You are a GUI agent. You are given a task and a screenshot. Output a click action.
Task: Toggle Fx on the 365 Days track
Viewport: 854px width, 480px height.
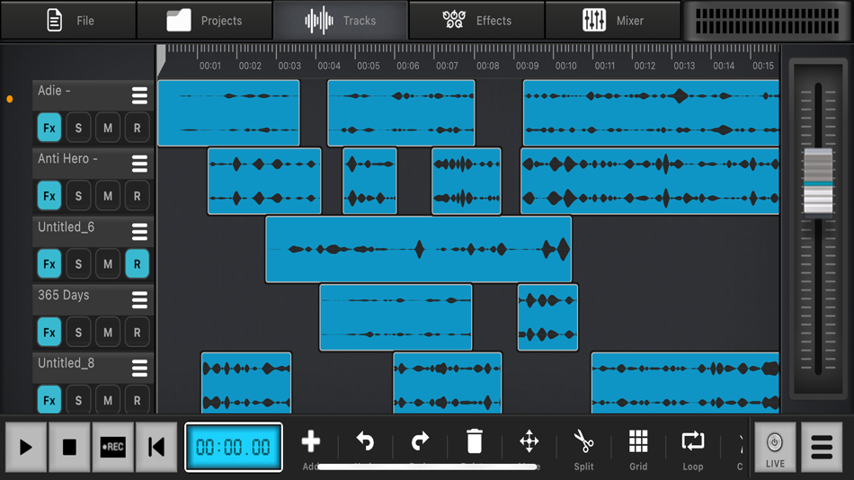[49, 332]
